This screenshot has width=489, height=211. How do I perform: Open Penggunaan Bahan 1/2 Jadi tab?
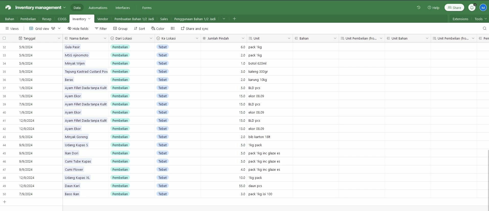(x=195, y=19)
